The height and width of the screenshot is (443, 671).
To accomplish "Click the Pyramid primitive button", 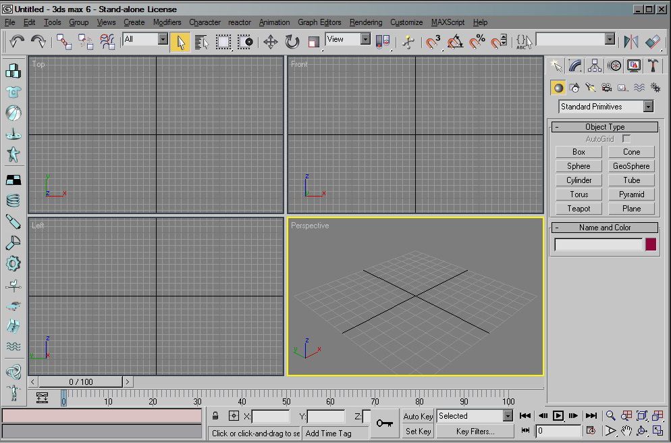I will tap(631, 194).
